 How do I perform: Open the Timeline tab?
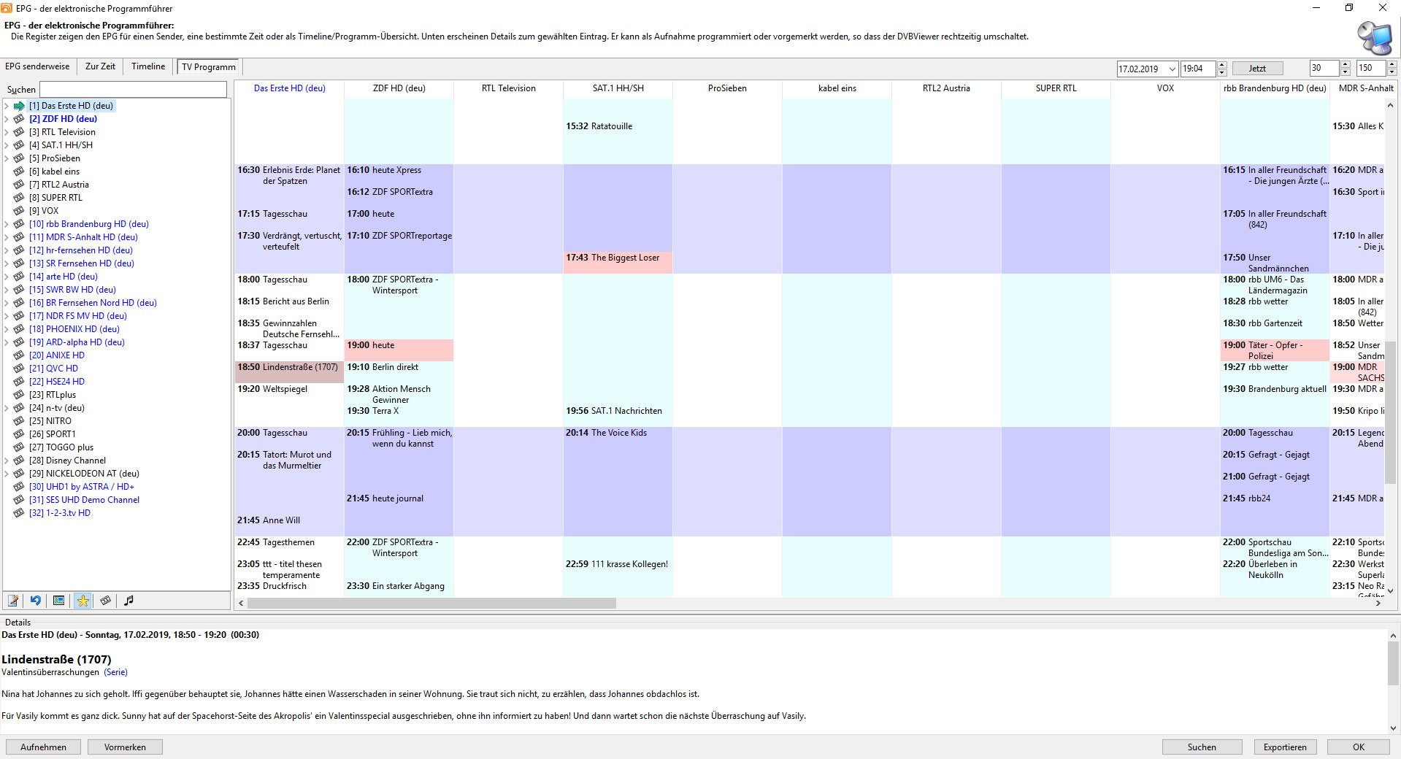148,66
